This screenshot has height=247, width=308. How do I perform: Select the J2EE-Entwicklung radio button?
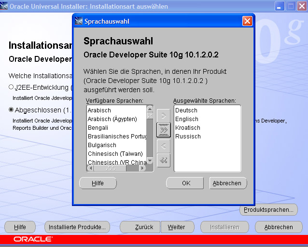tap(11, 87)
